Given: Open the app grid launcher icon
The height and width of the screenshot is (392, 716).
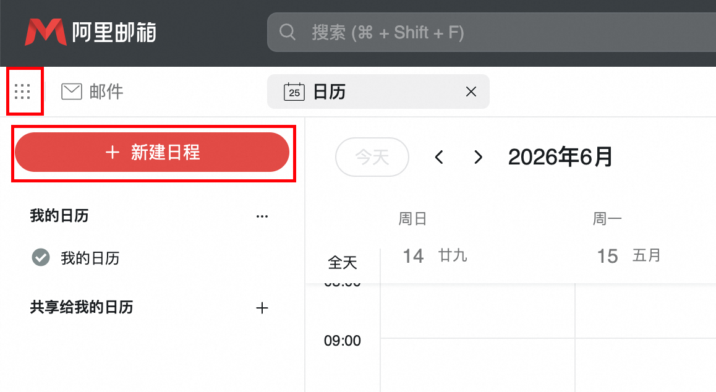Looking at the screenshot, I should (22, 92).
